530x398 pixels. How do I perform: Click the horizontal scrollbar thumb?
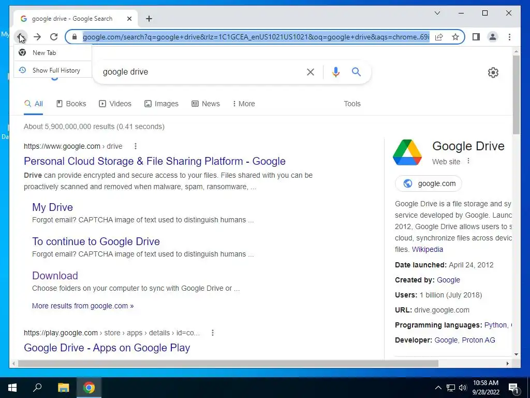[228, 363]
